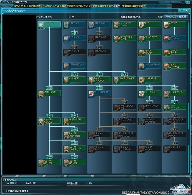192x195 pixels.
Task: Select the ガードスタンスアップ skill icon
Action: tap(116, 107)
